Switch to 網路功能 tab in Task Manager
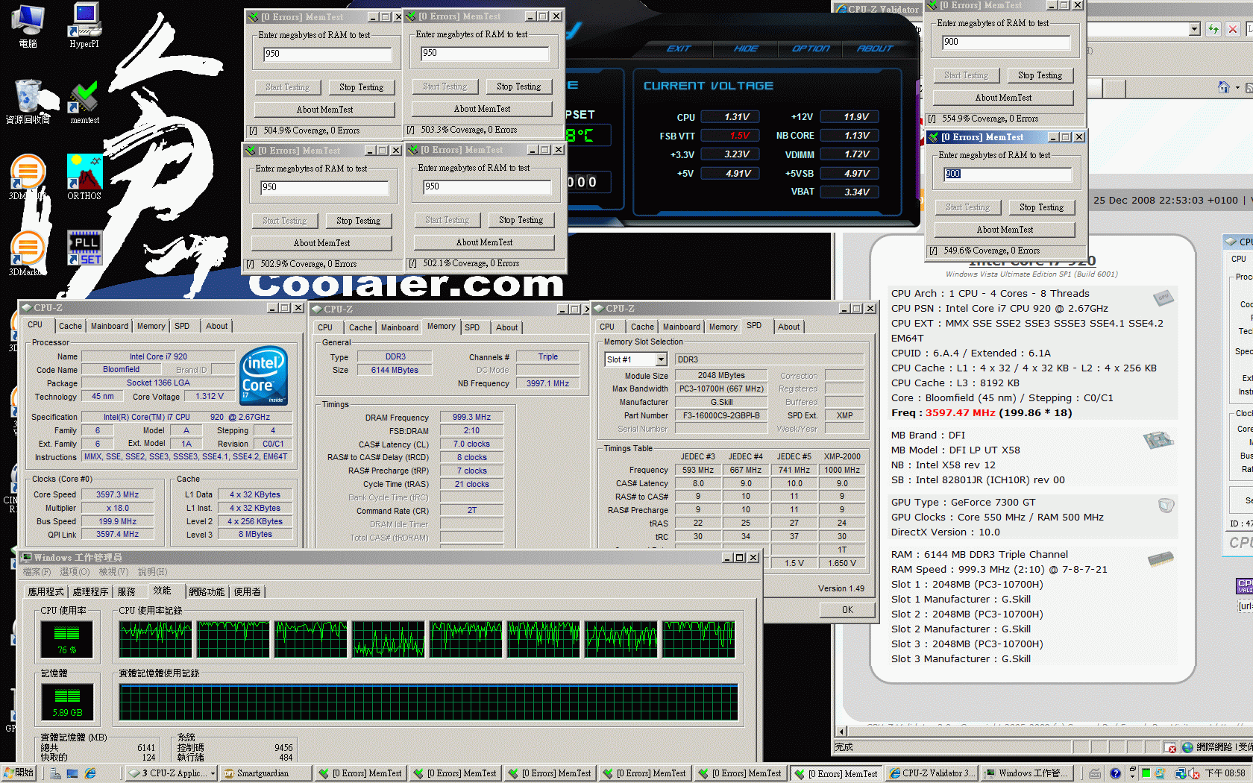 [x=207, y=591]
